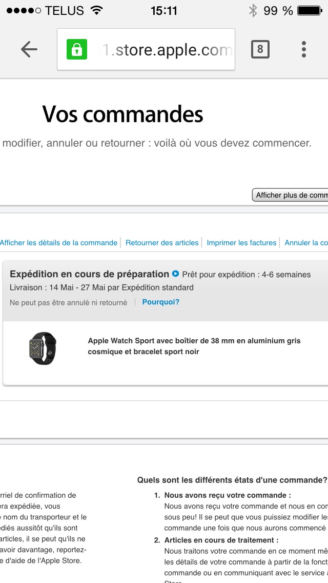The image size is (328, 583).
Task: Click the Afficher plus de commandes button
Action: point(290,195)
